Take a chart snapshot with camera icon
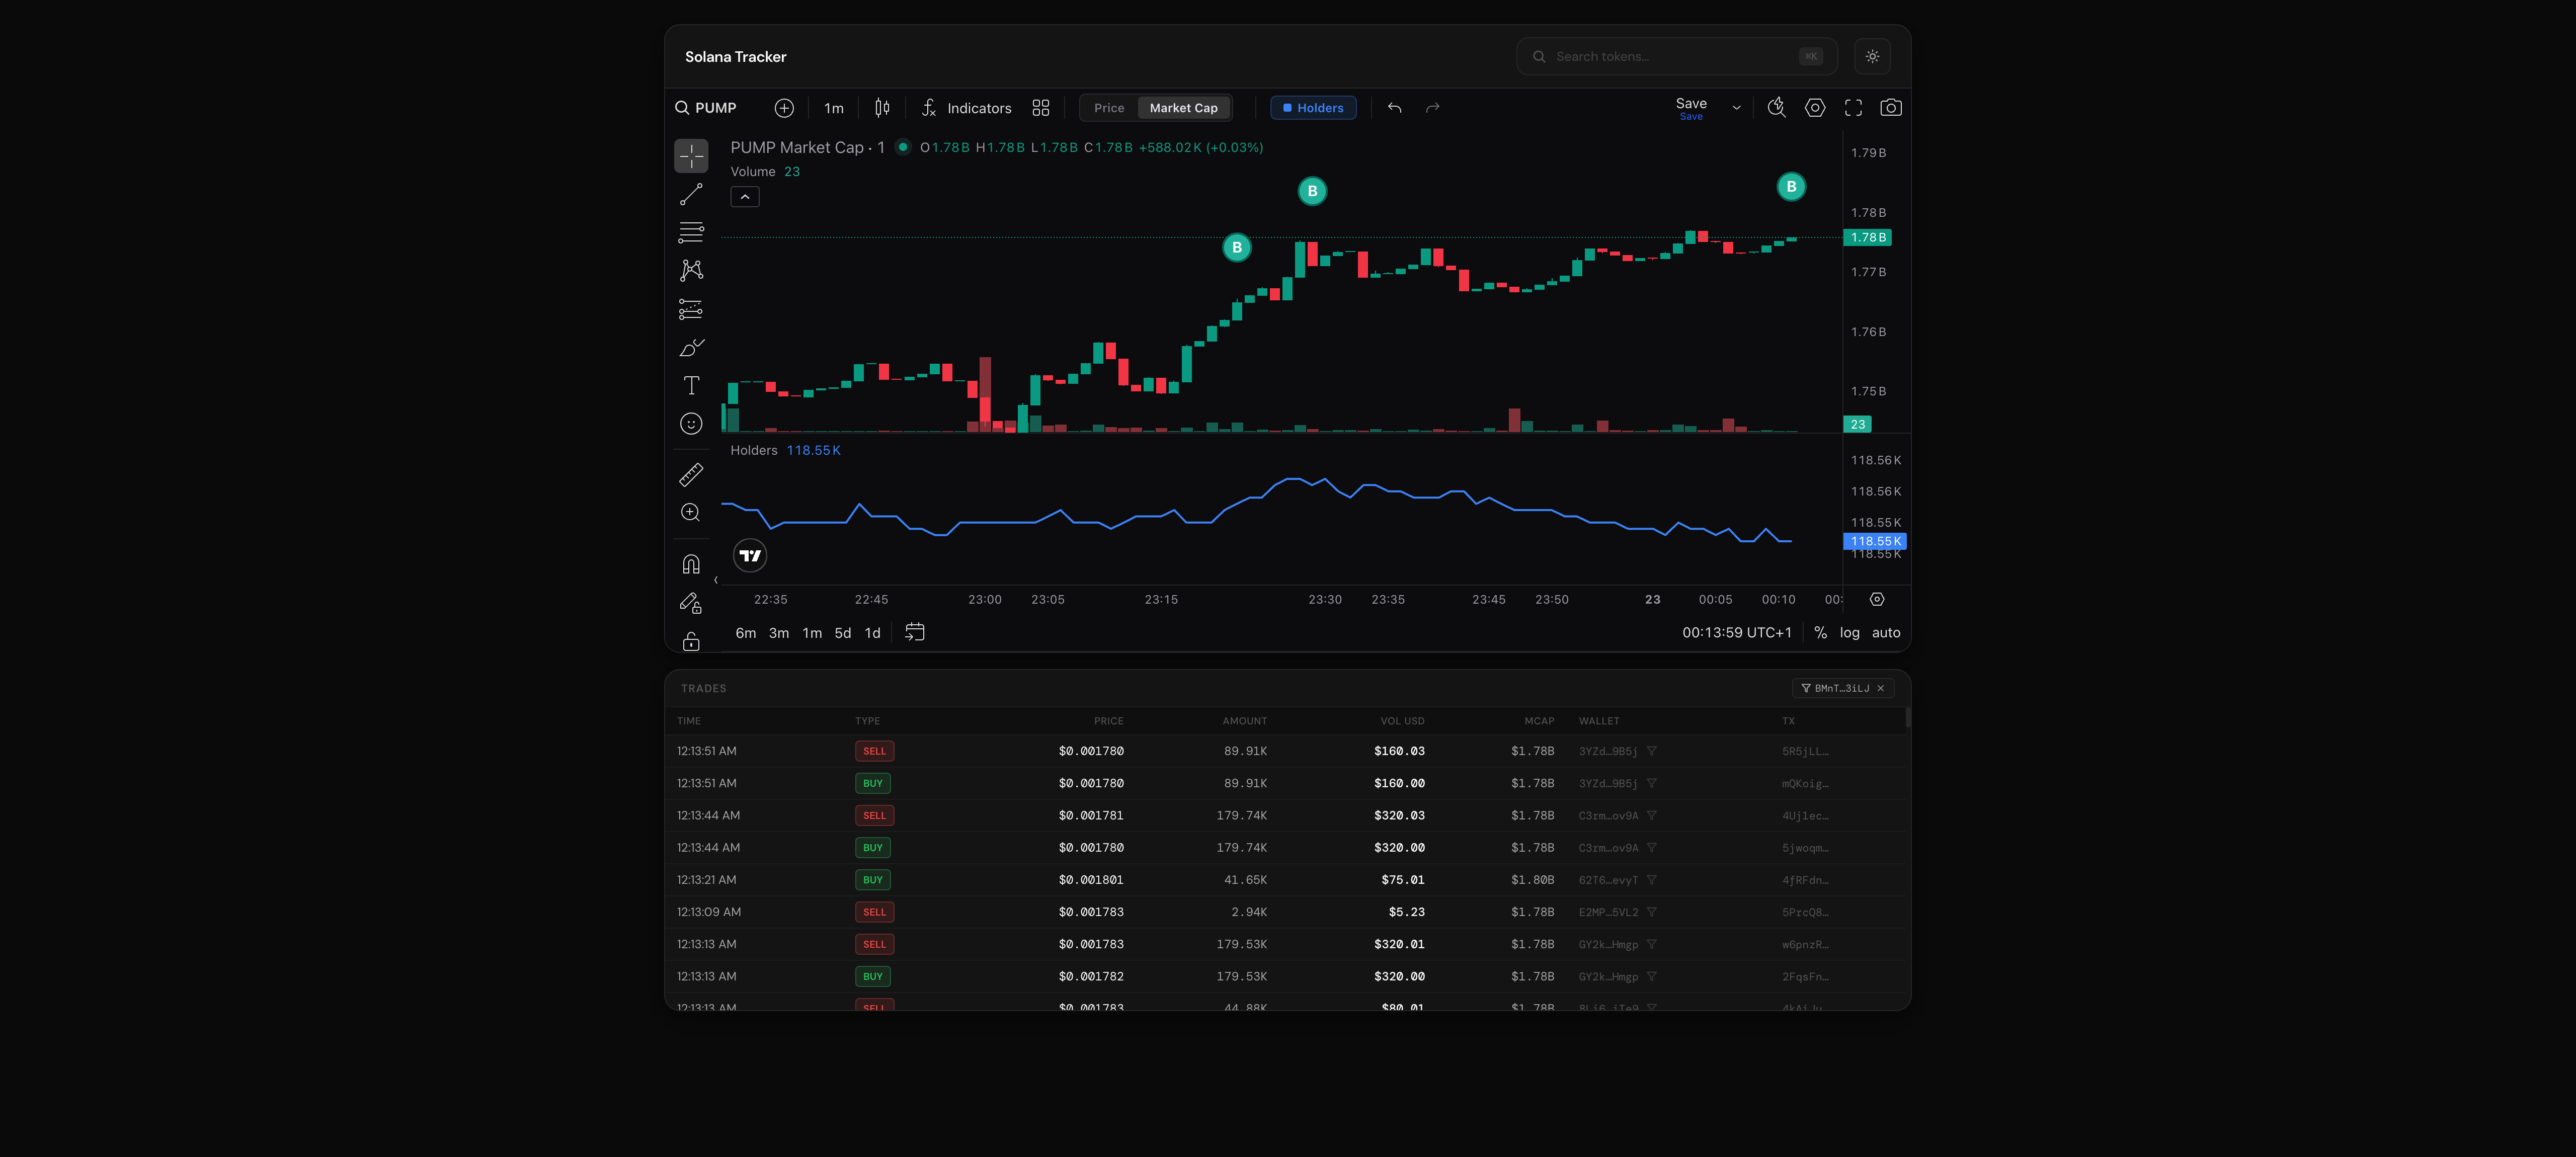2576x1157 pixels. point(1890,108)
